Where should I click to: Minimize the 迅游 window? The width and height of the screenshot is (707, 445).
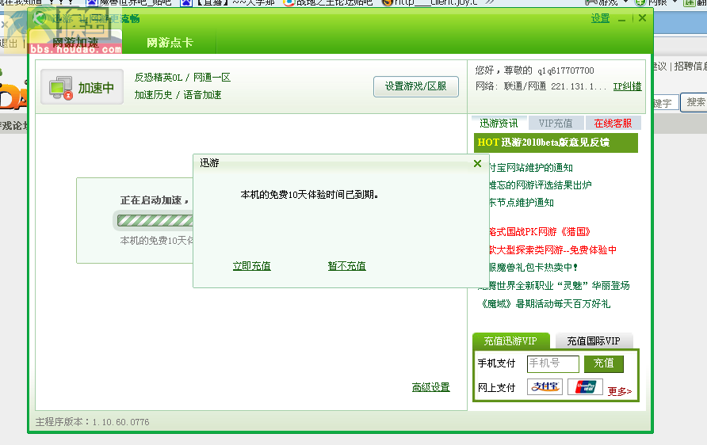coord(621,19)
